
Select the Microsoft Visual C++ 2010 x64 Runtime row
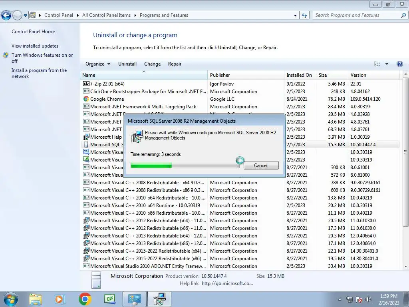[x=240, y=205]
